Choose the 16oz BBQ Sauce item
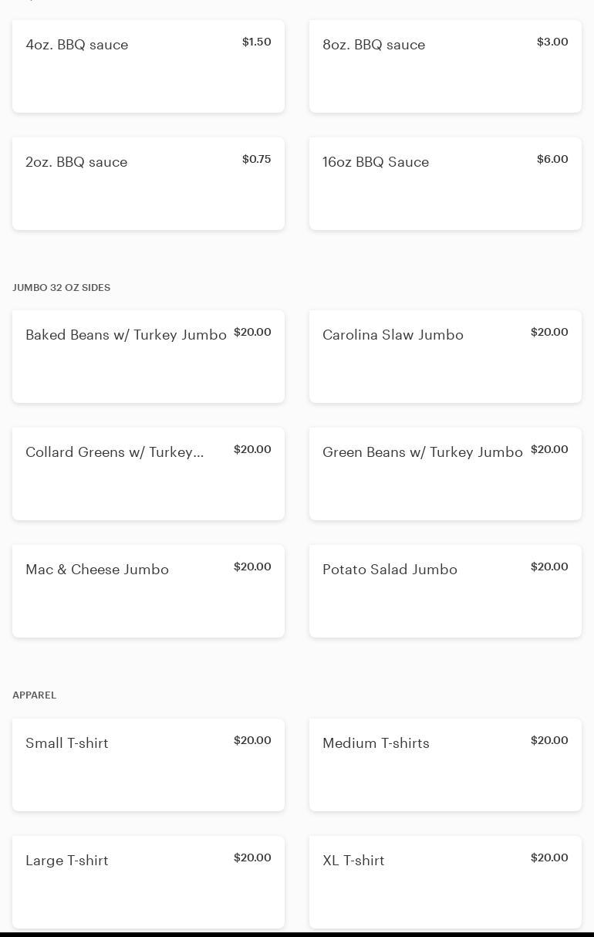The width and height of the screenshot is (594, 937). (x=445, y=184)
